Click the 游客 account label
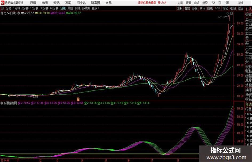The image size is (252, 162). coord(241,3)
